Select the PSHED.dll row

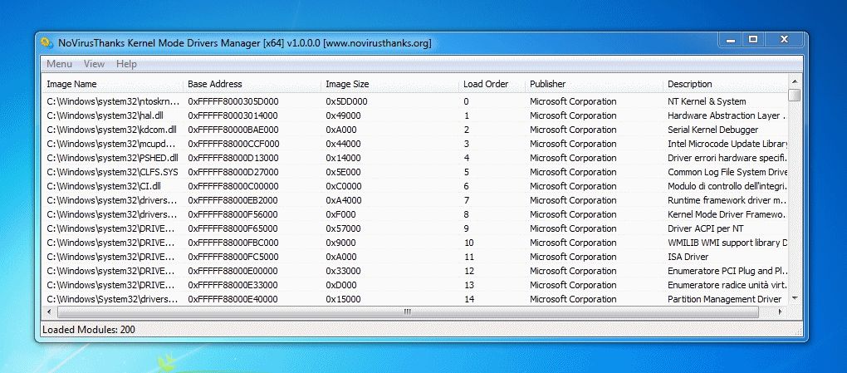[x=415, y=158]
